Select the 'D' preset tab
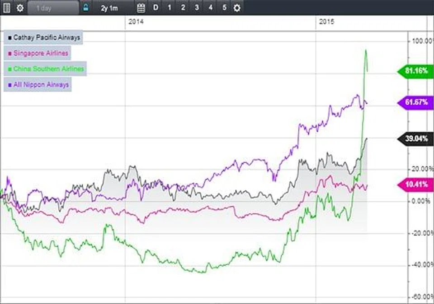 [x=156, y=8]
